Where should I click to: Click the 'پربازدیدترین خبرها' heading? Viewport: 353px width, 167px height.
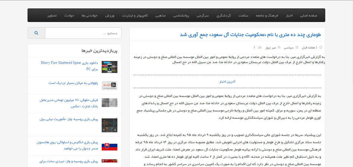pos(100,51)
